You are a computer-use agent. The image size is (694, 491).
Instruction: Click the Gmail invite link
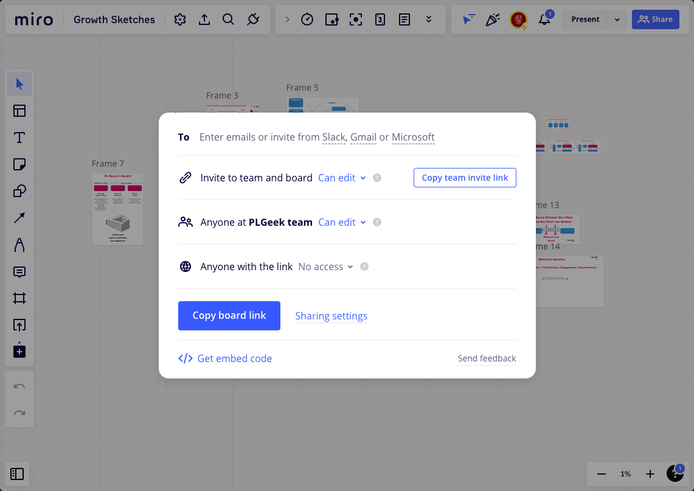tap(363, 138)
